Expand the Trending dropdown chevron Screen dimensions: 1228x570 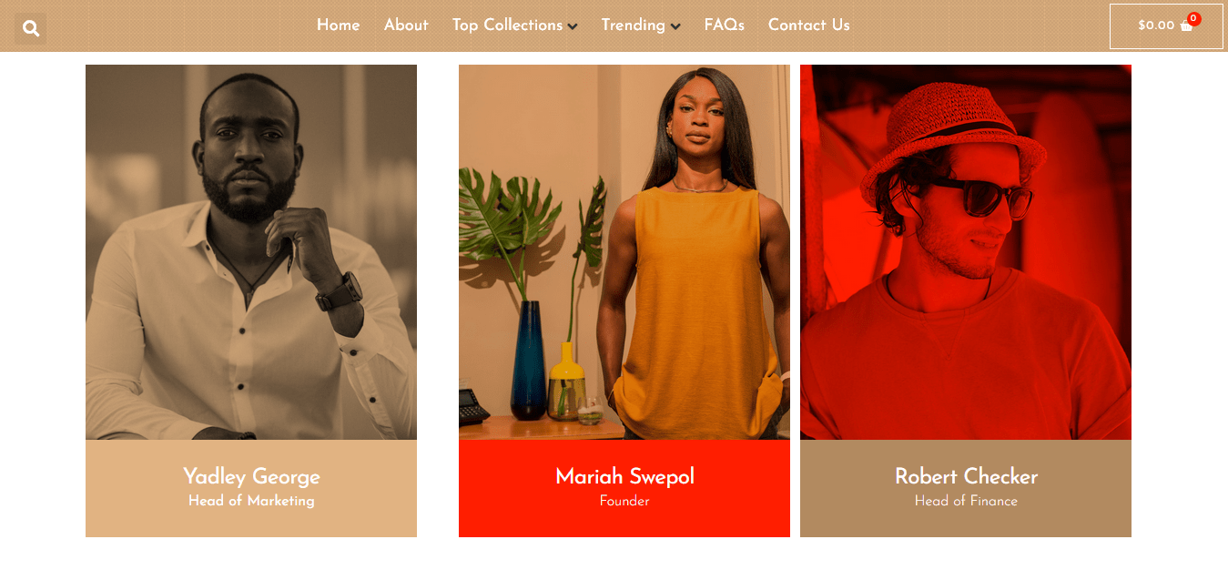[x=675, y=26]
